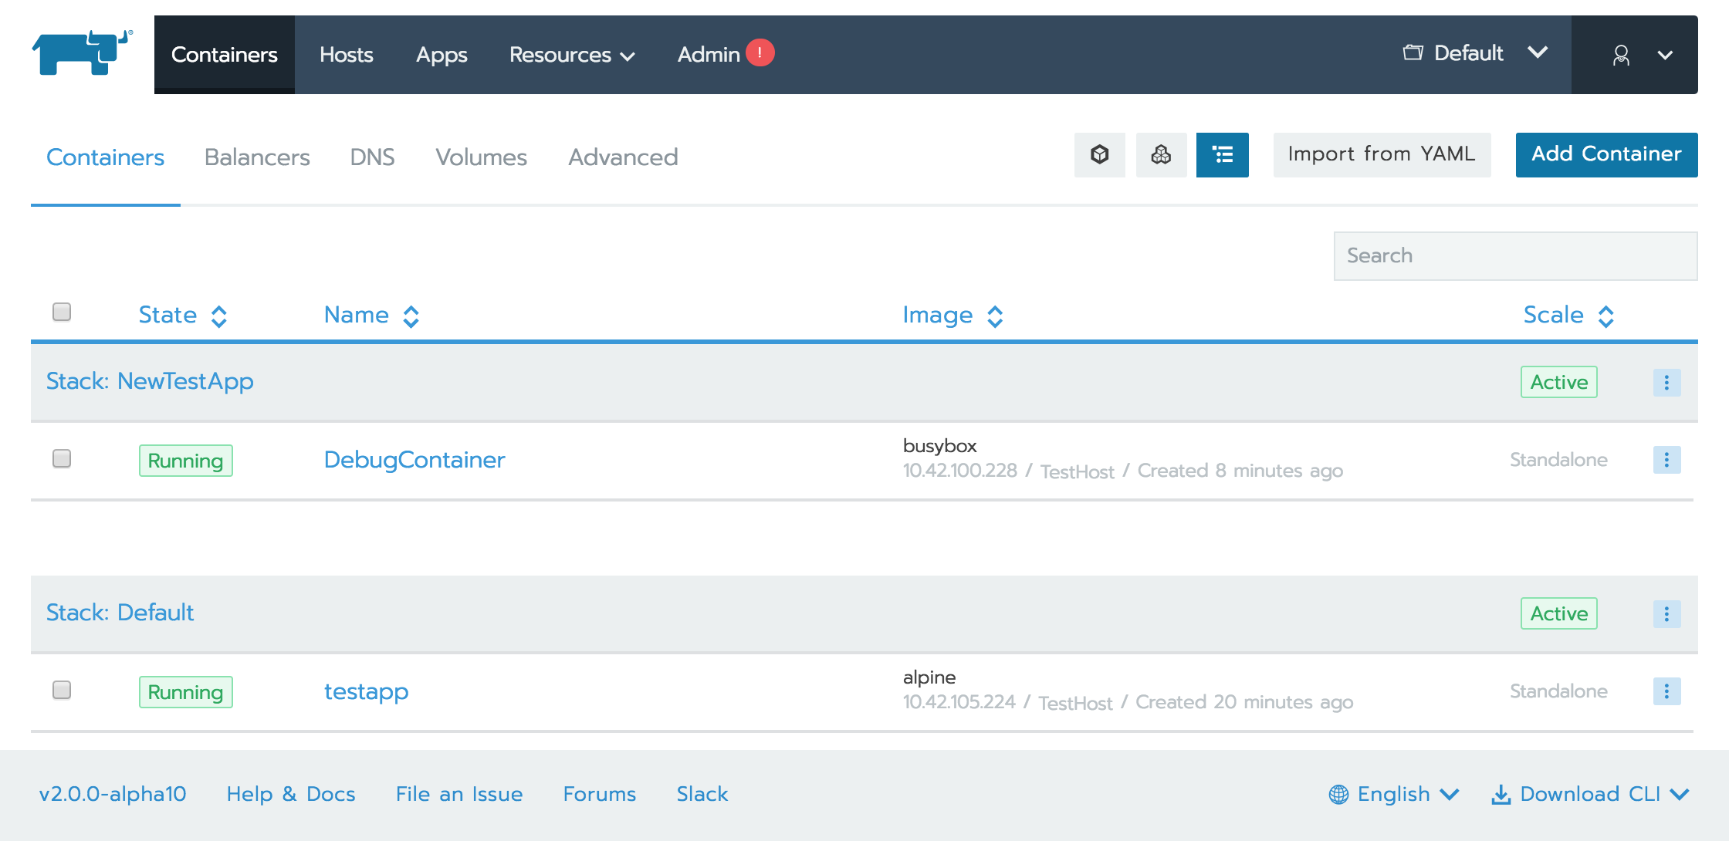Viewport: 1729px width, 841px height.
Task: Expand the user menu chevron
Action: click(1665, 56)
